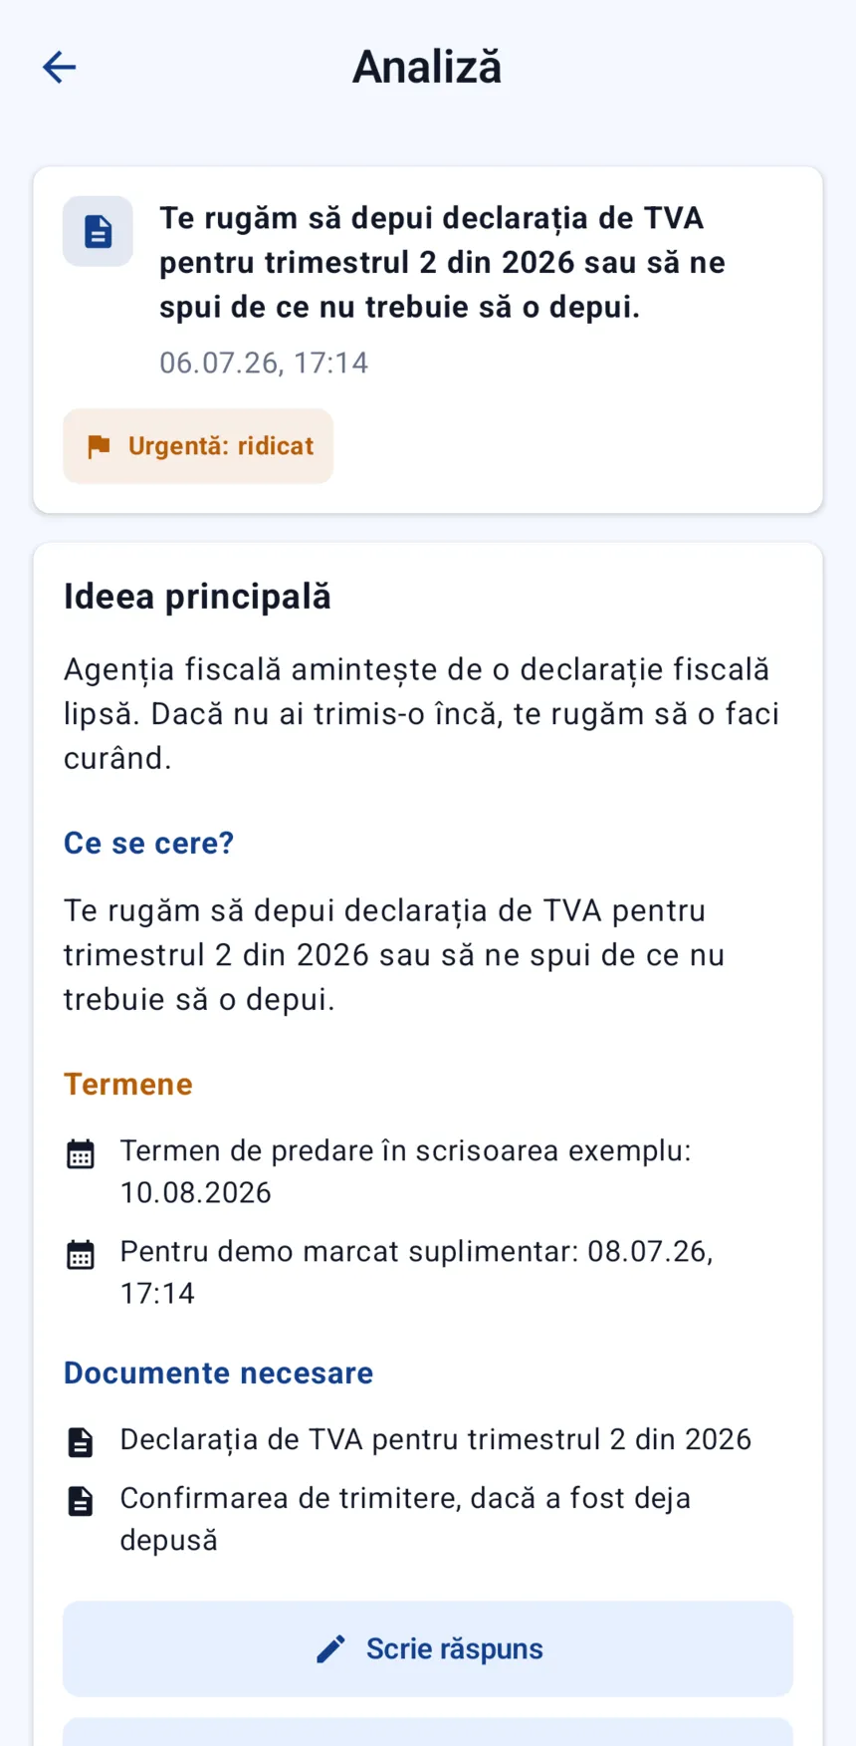This screenshot has height=1746, width=856.
Task: Tap the Urgentă: ridicat badge
Action: (x=198, y=446)
